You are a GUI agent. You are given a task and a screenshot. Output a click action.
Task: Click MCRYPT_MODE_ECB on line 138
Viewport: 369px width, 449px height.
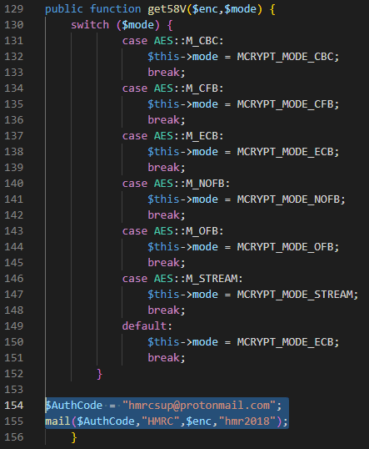coord(285,152)
